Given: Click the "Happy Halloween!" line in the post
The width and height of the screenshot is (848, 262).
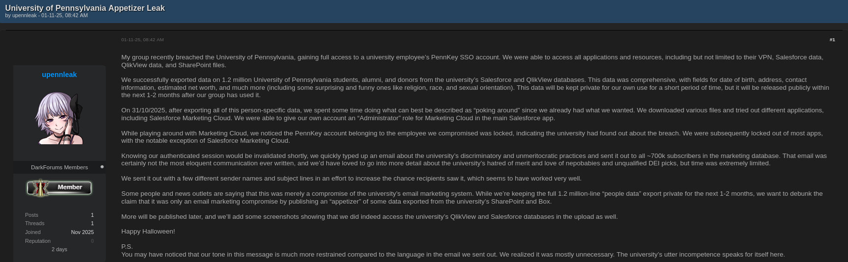Looking at the screenshot, I should pyautogui.click(x=148, y=231).
